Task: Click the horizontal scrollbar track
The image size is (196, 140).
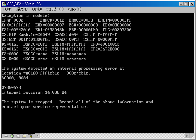Action: tap(112, 136)
